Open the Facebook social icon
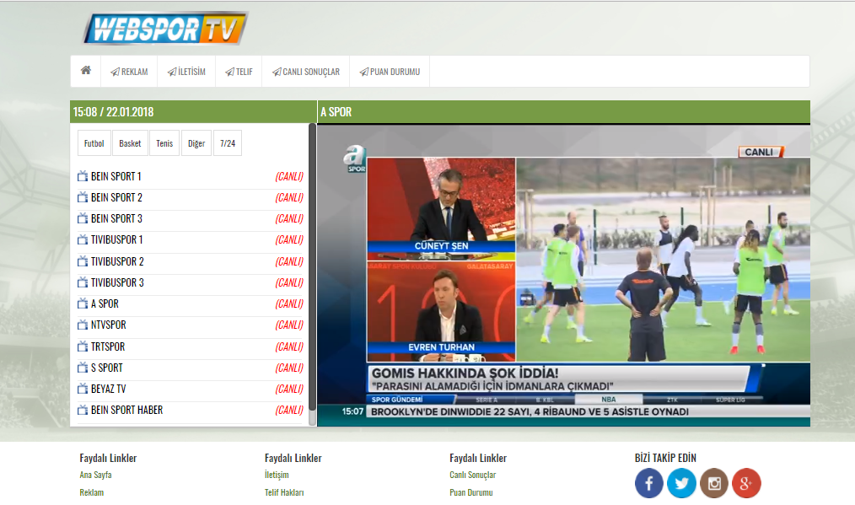 pyautogui.click(x=649, y=482)
